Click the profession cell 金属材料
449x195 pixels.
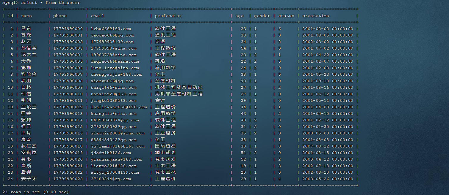point(165,81)
